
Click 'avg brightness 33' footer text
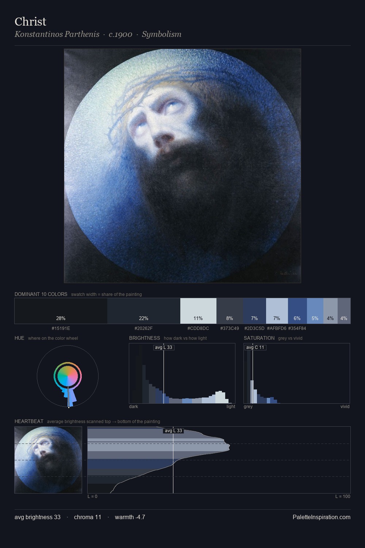point(38,517)
